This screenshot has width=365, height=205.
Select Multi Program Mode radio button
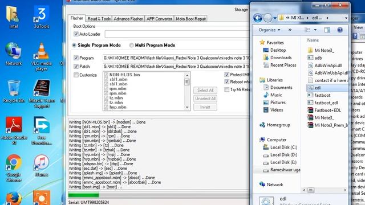click(131, 46)
